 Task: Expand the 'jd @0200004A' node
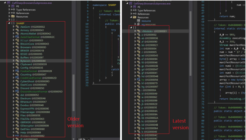click(x=135, y=111)
